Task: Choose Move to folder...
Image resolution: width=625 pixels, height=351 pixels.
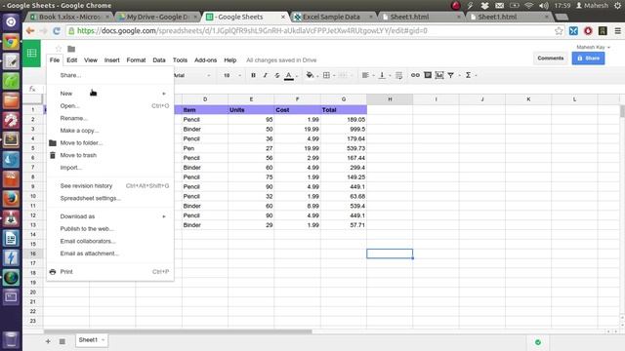Action: pos(110,143)
